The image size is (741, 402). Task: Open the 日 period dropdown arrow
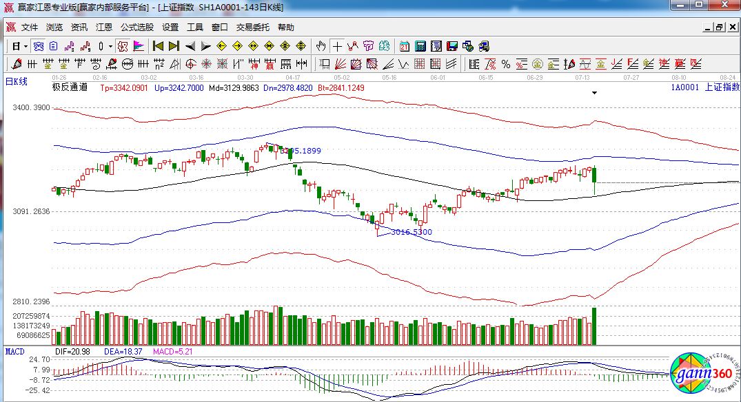[x=26, y=46]
